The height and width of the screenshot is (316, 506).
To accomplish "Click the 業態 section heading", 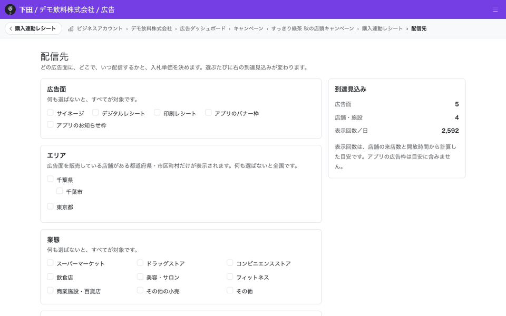I will pyautogui.click(x=53, y=240).
